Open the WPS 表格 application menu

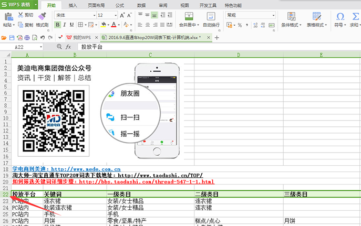19,5
